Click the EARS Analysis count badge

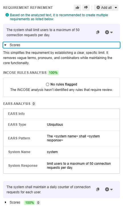34,104
